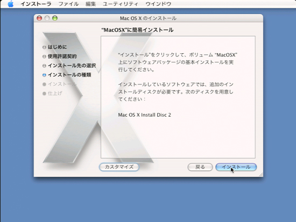Click the インストールの種類 step label
296x222 pixels.
tap(69, 75)
